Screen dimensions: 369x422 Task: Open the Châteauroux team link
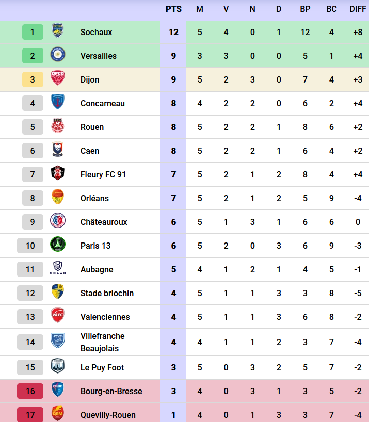point(104,222)
